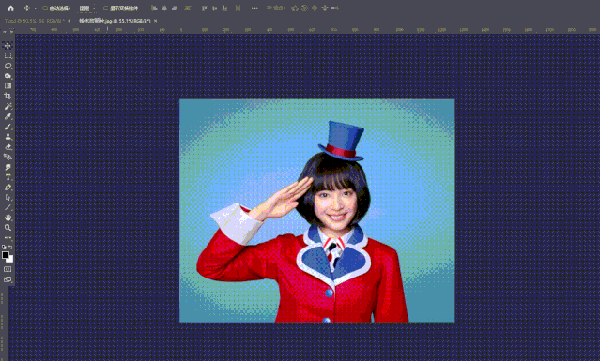
Task: Click the black foreground color swatch
Action: (x=6, y=255)
